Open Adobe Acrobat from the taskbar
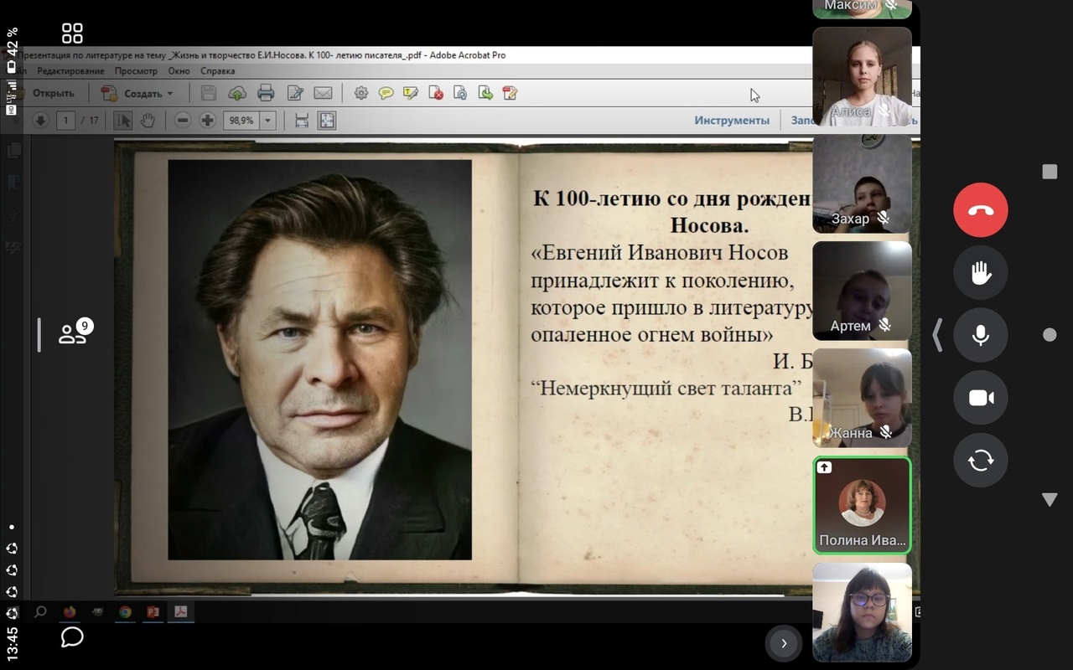Screen dimensions: 1073x670 (x=180, y=612)
